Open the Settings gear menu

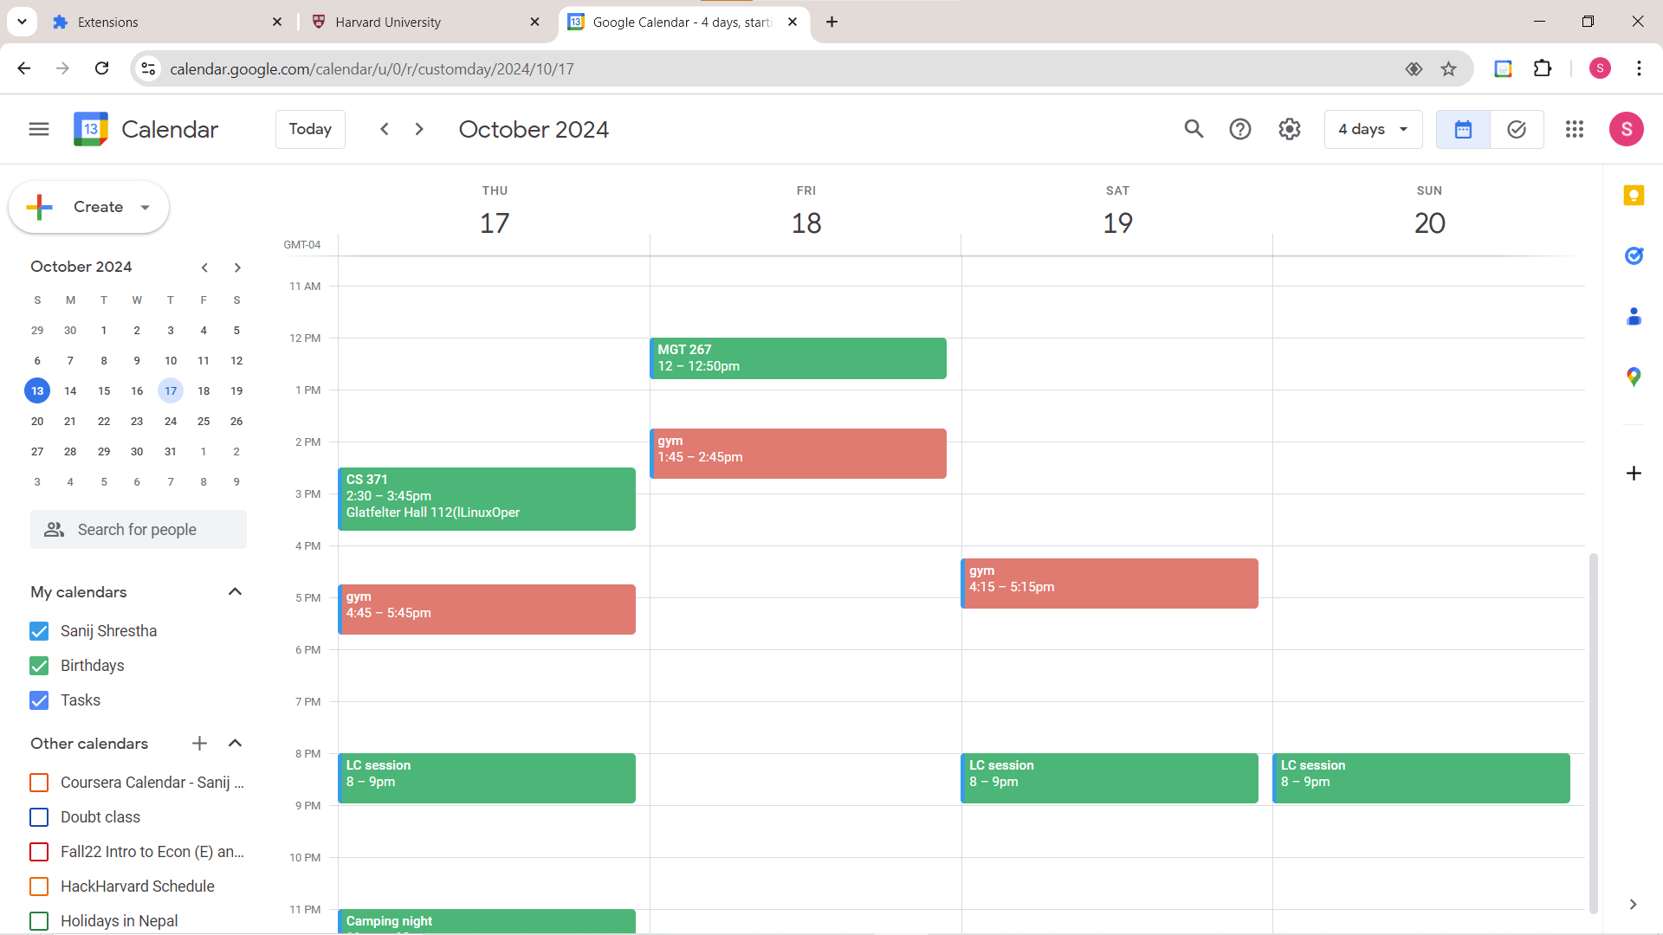click(x=1290, y=129)
